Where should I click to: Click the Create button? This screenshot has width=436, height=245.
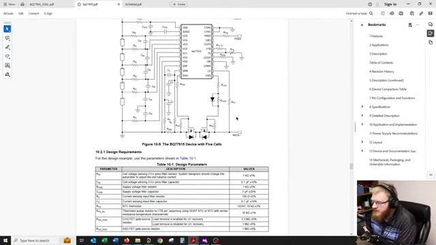(179, 4)
